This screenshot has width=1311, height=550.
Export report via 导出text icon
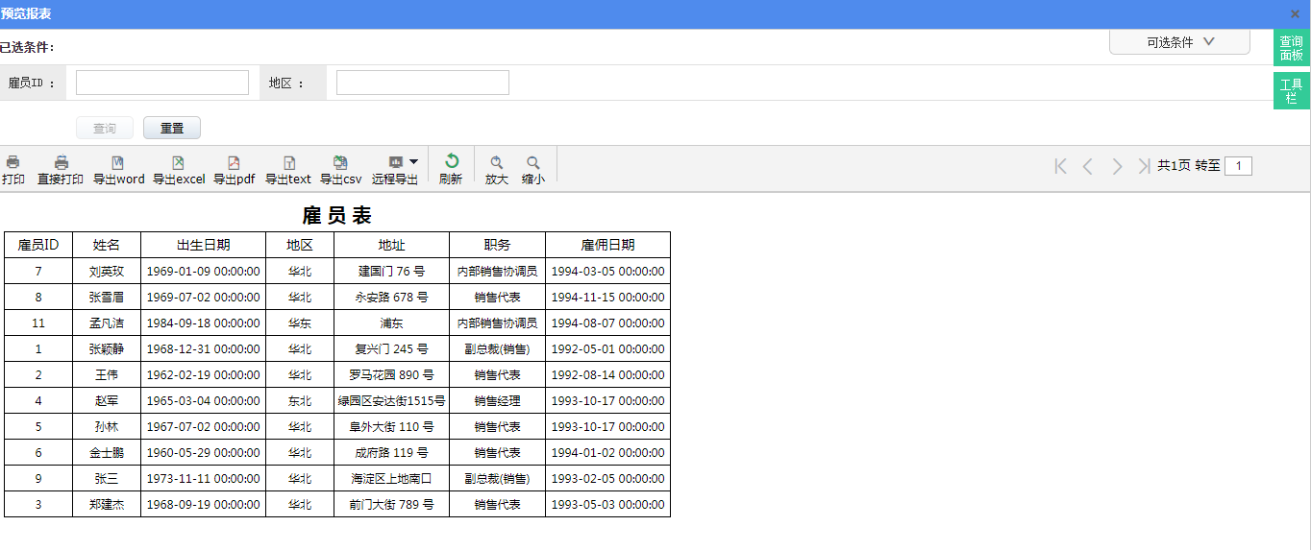[288, 162]
